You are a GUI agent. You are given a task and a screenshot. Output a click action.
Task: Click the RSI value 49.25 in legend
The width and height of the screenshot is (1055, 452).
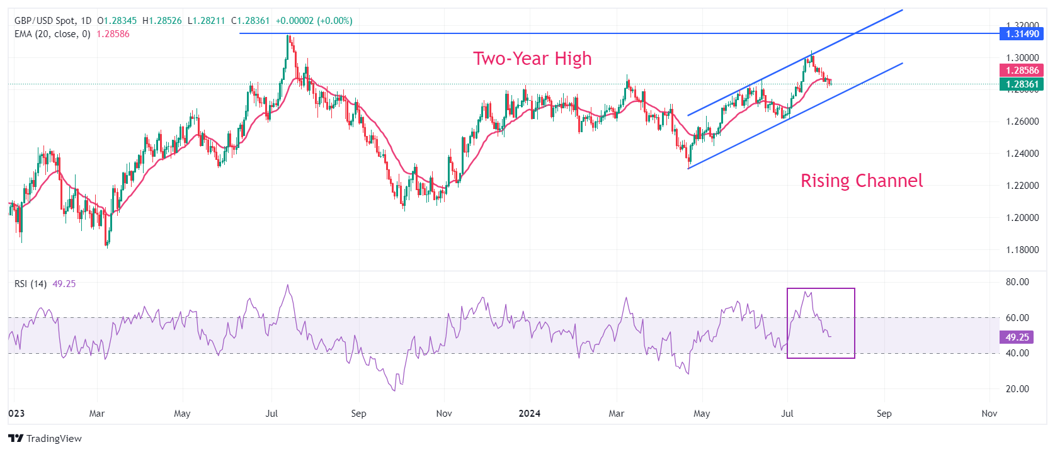click(x=64, y=284)
